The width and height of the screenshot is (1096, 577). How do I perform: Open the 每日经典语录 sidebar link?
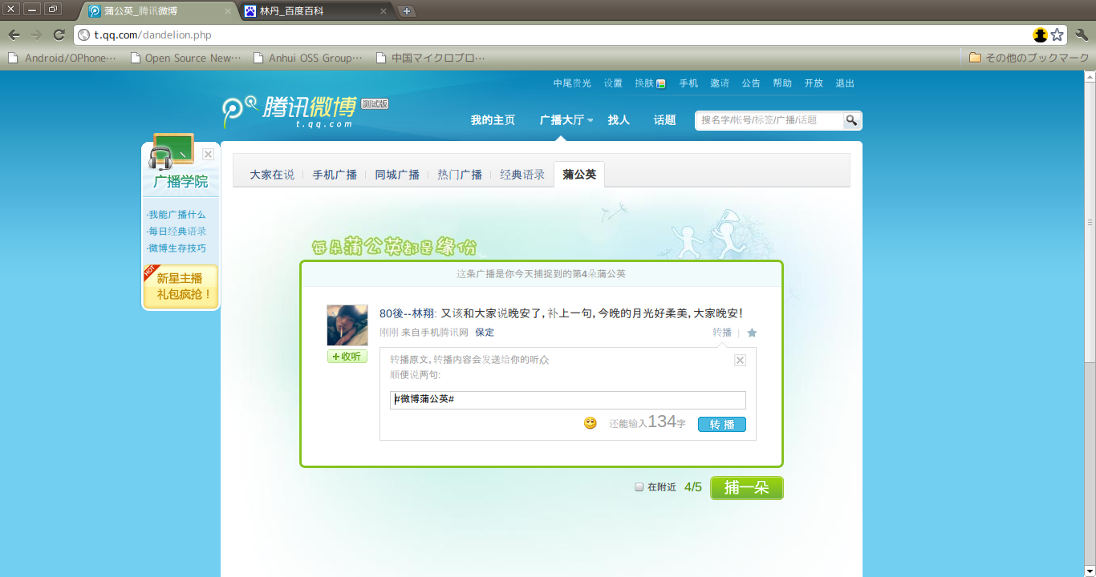click(177, 232)
